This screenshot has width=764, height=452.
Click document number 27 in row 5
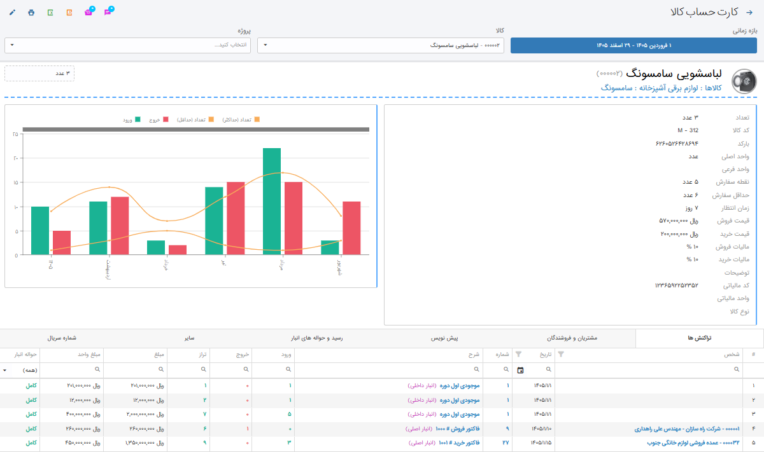tap(506, 443)
